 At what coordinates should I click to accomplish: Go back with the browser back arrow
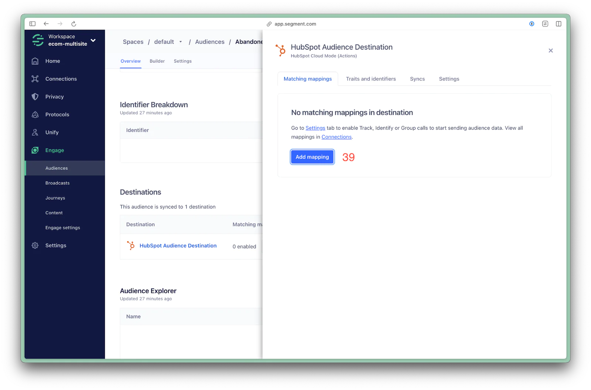46,24
